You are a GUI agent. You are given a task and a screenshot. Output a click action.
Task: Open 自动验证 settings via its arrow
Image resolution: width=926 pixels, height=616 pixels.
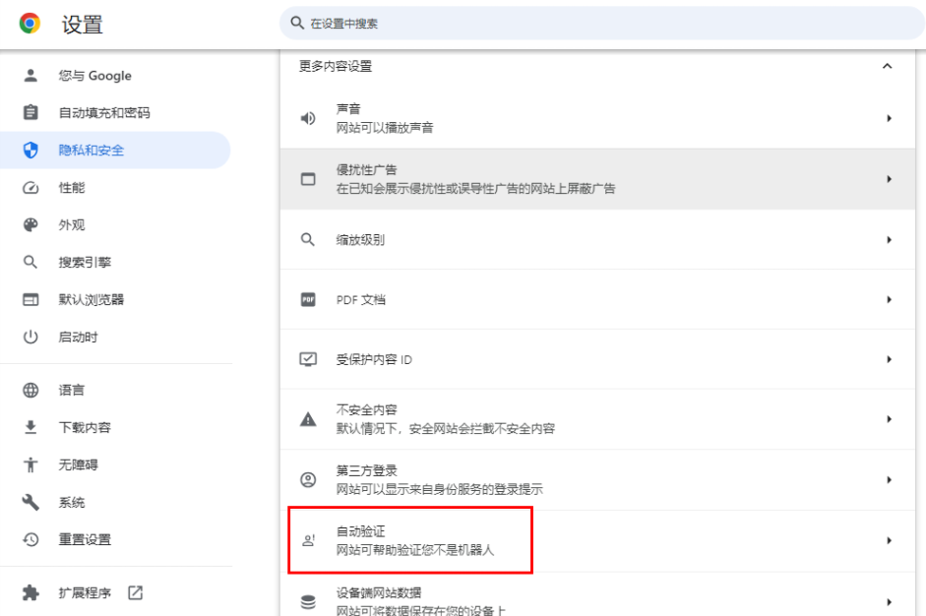coord(889,540)
